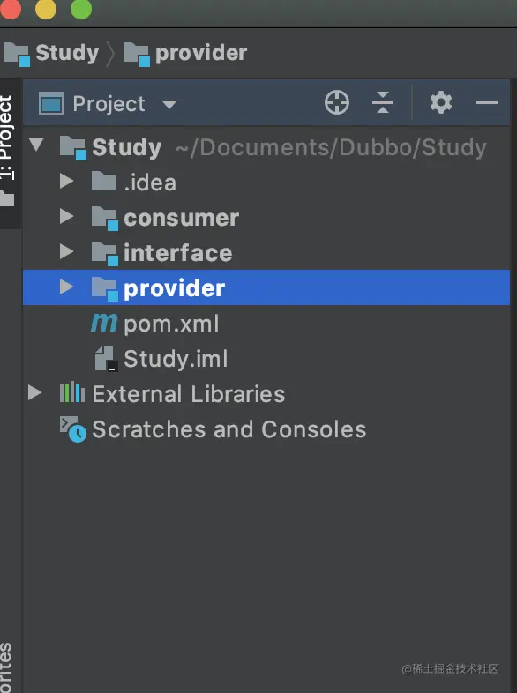Expand the .idea folder arrow
517x693 pixels.
[66, 181]
